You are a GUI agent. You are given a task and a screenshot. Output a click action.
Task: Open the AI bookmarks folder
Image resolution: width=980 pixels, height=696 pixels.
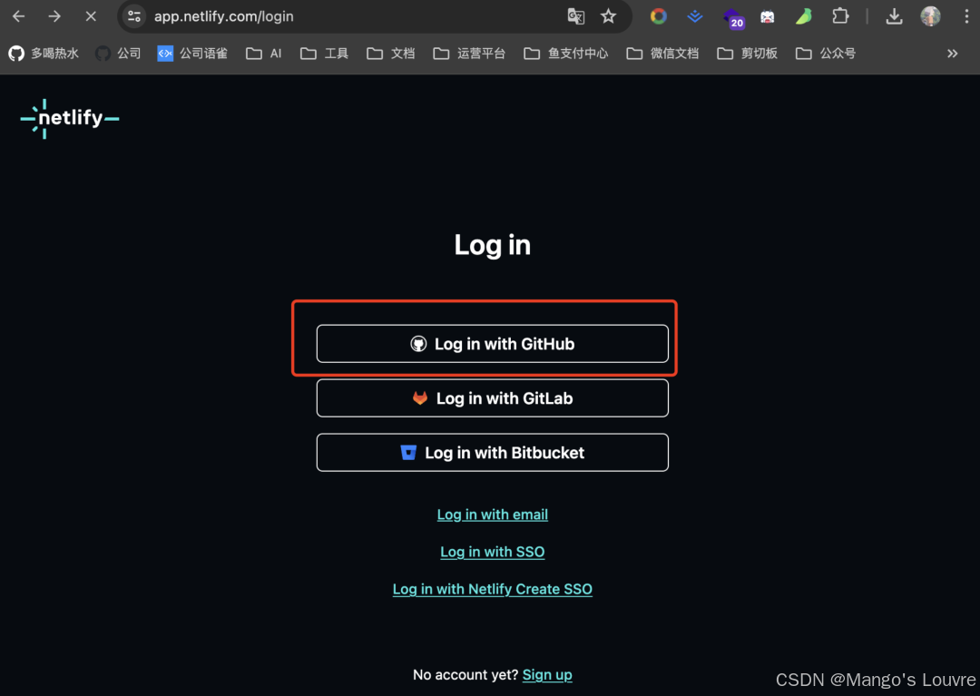click(x=264, y=54)
